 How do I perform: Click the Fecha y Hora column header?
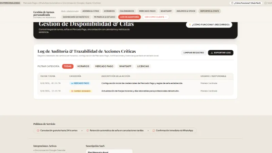click(x=48, y=76)
